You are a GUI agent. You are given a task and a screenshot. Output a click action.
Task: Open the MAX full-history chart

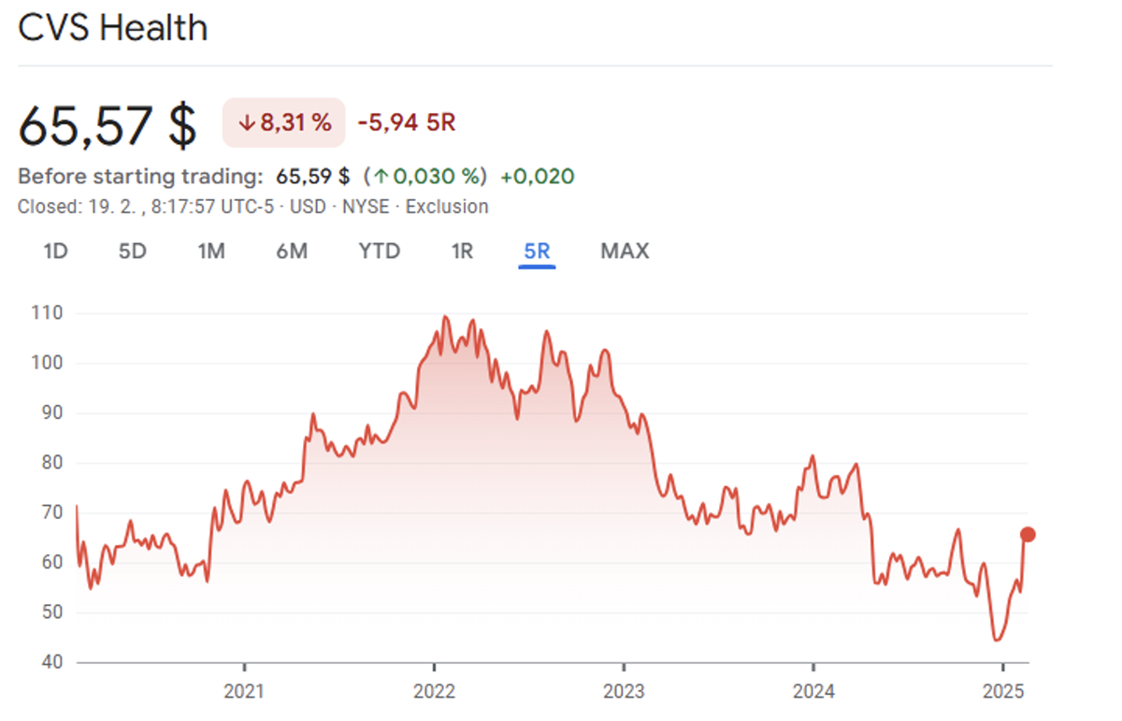(624, 251)
